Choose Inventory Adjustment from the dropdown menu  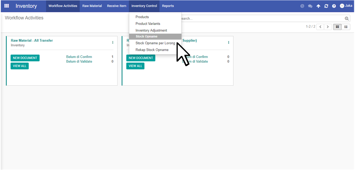(x=151, y=30)
